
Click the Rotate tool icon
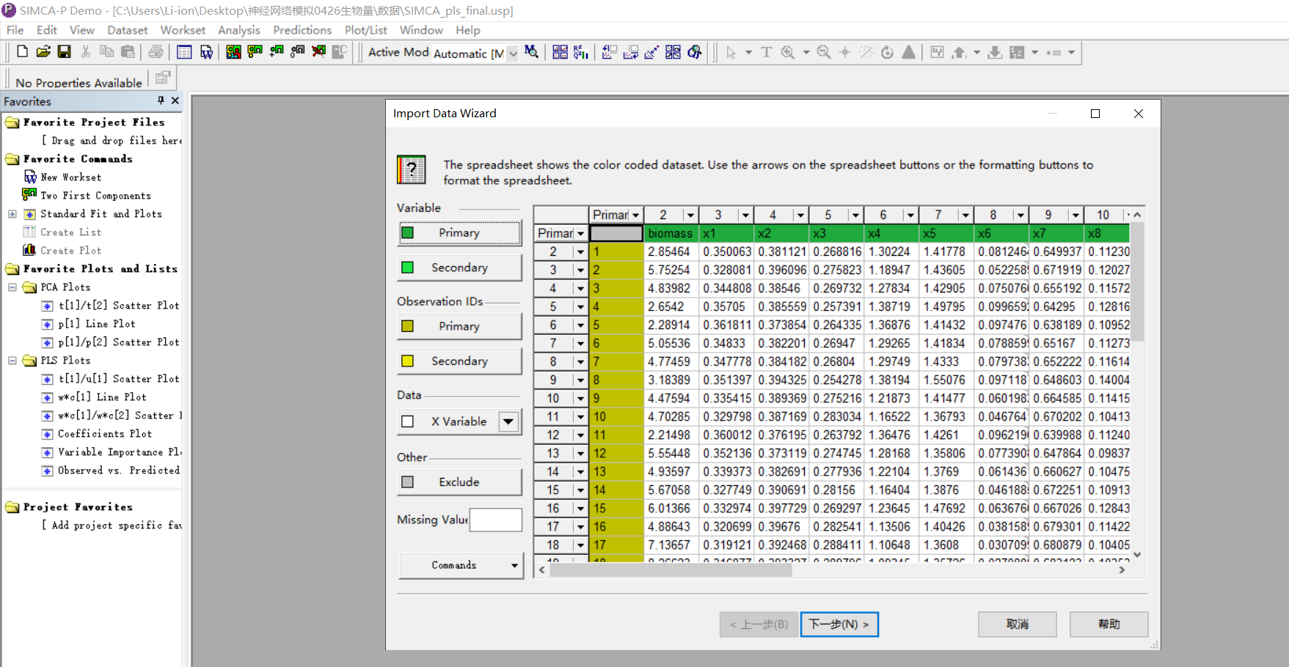point(887,52)
